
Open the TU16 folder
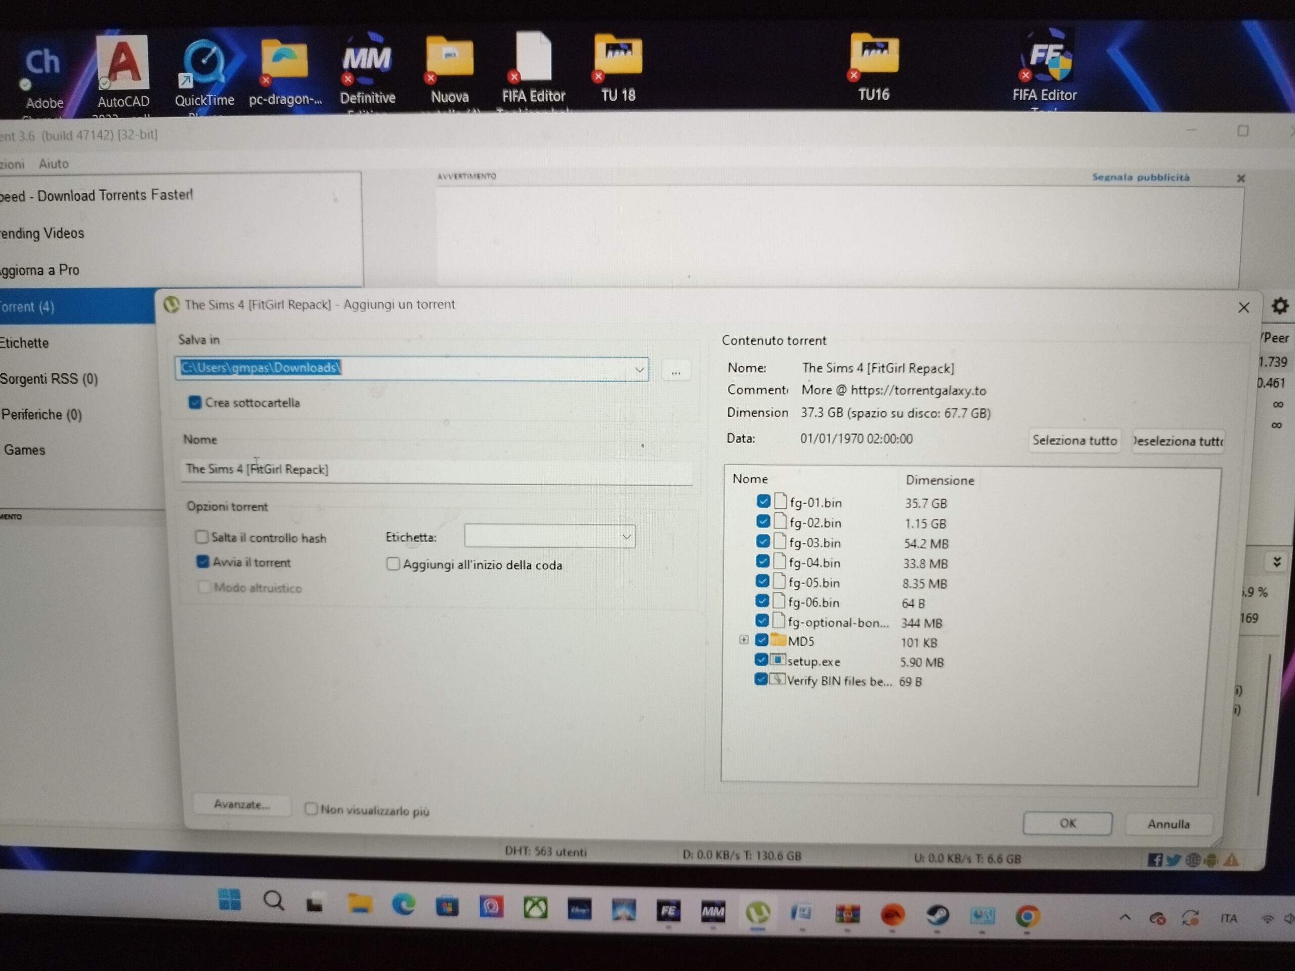point(874,68)
